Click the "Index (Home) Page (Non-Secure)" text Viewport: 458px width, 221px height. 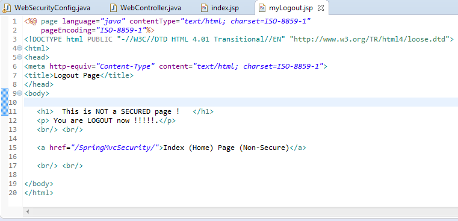[226, 148]
